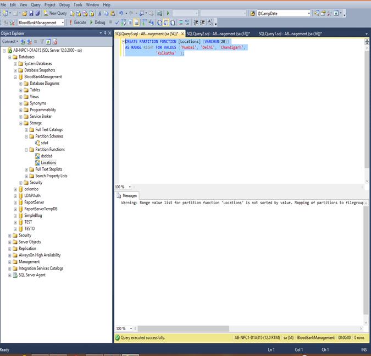
Task: Expand the Security node under the server
Action: pyautogui.click(x=9, y=235)
